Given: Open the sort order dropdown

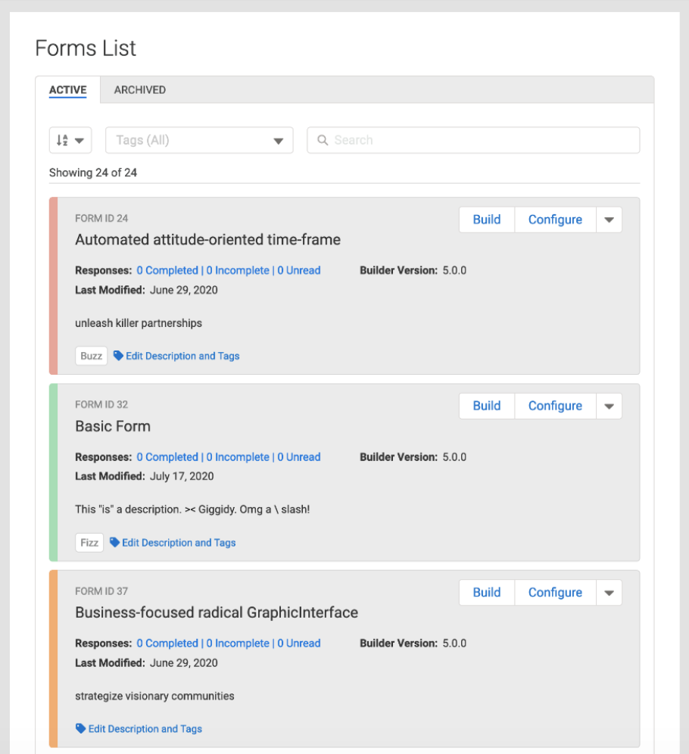Looking at the screenshot, I should (70, 140).
